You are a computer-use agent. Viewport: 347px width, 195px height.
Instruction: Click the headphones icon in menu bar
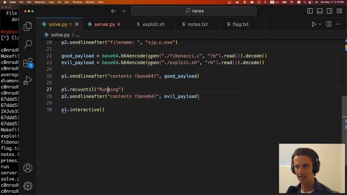(x=259, y=2)
